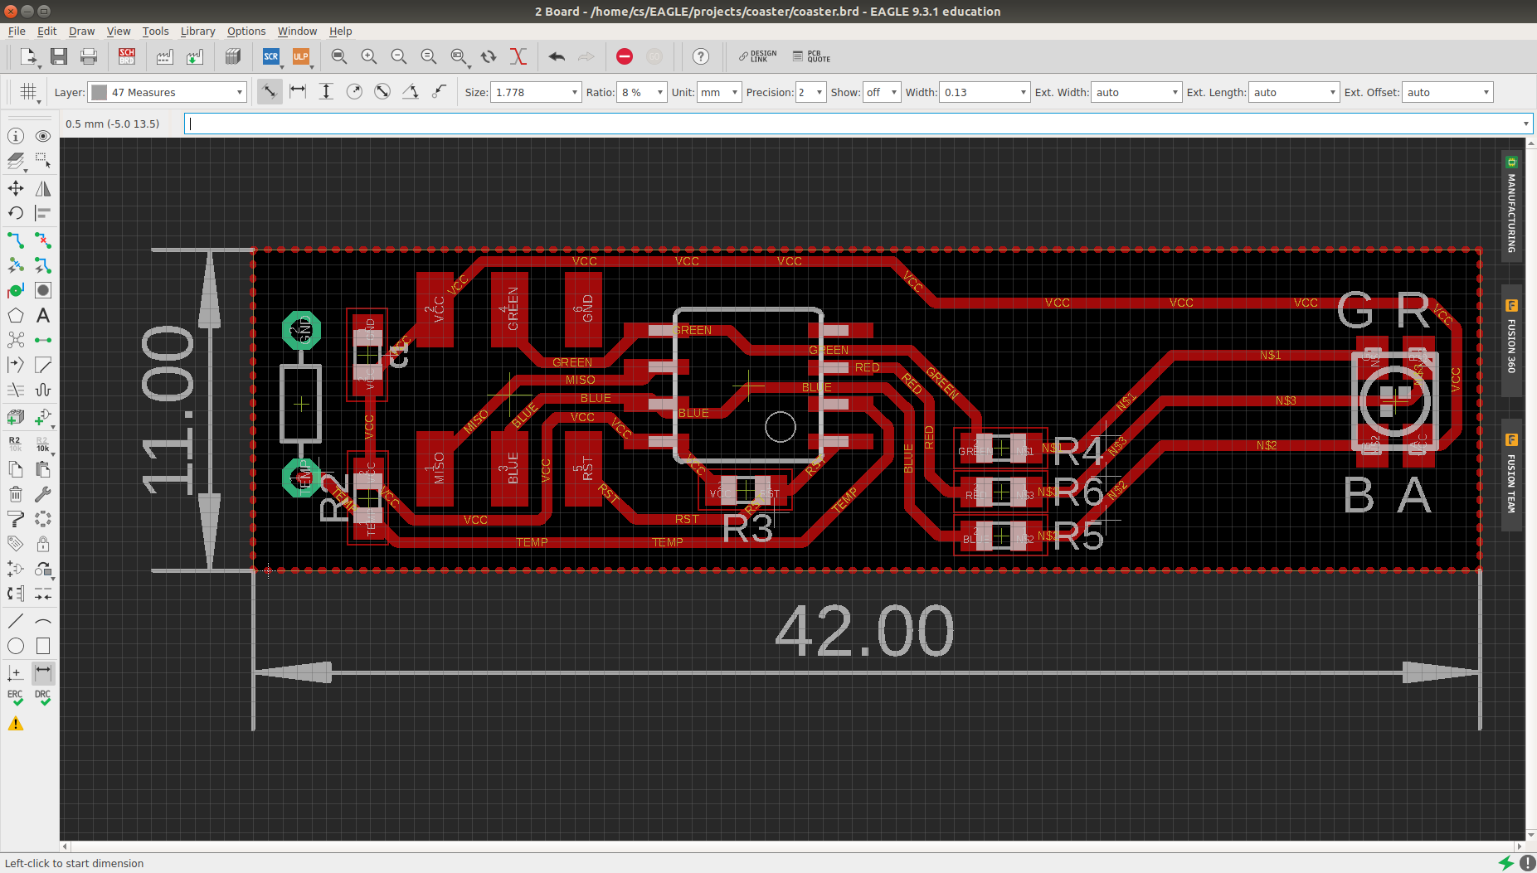This screenshot has height=873, width=1537.
Task: Select the Delete trash can tool
Action: [16, 494]
